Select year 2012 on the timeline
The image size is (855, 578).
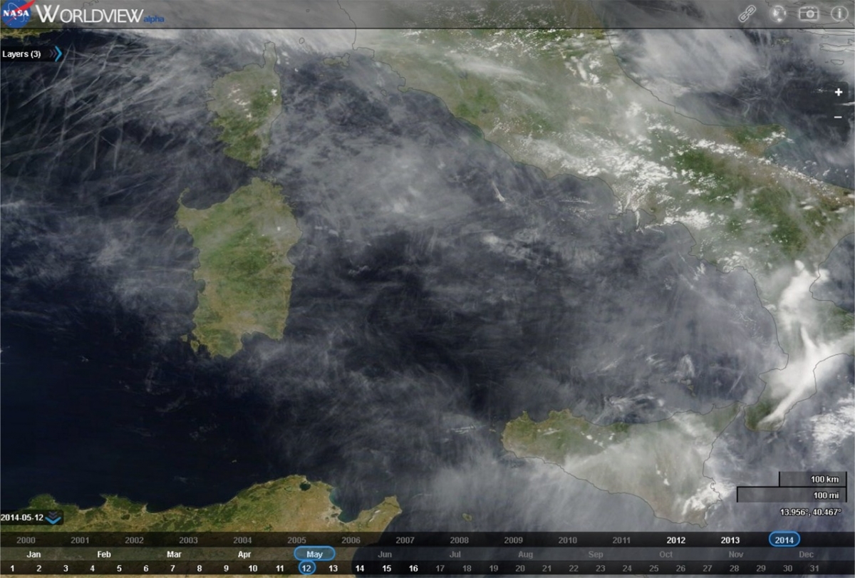(676, 540)
